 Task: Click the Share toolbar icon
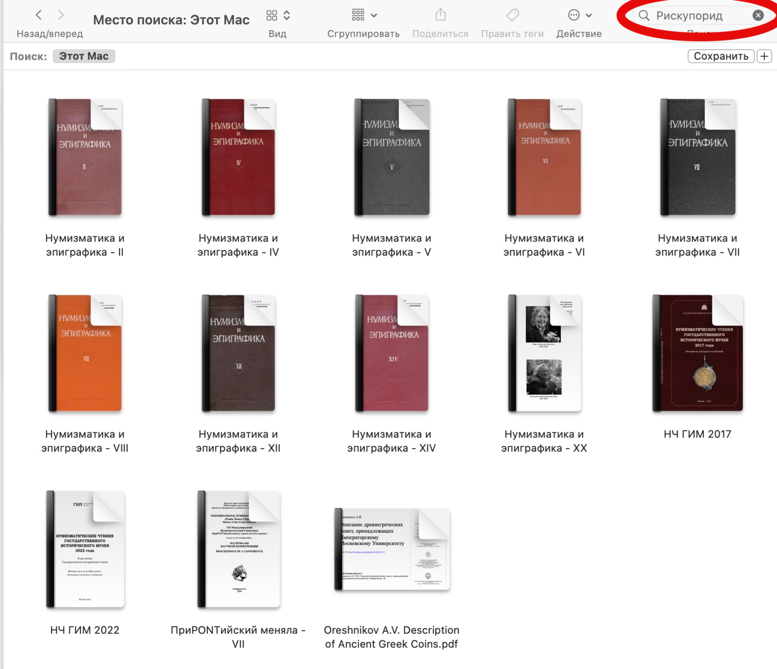tap(440, 15)
